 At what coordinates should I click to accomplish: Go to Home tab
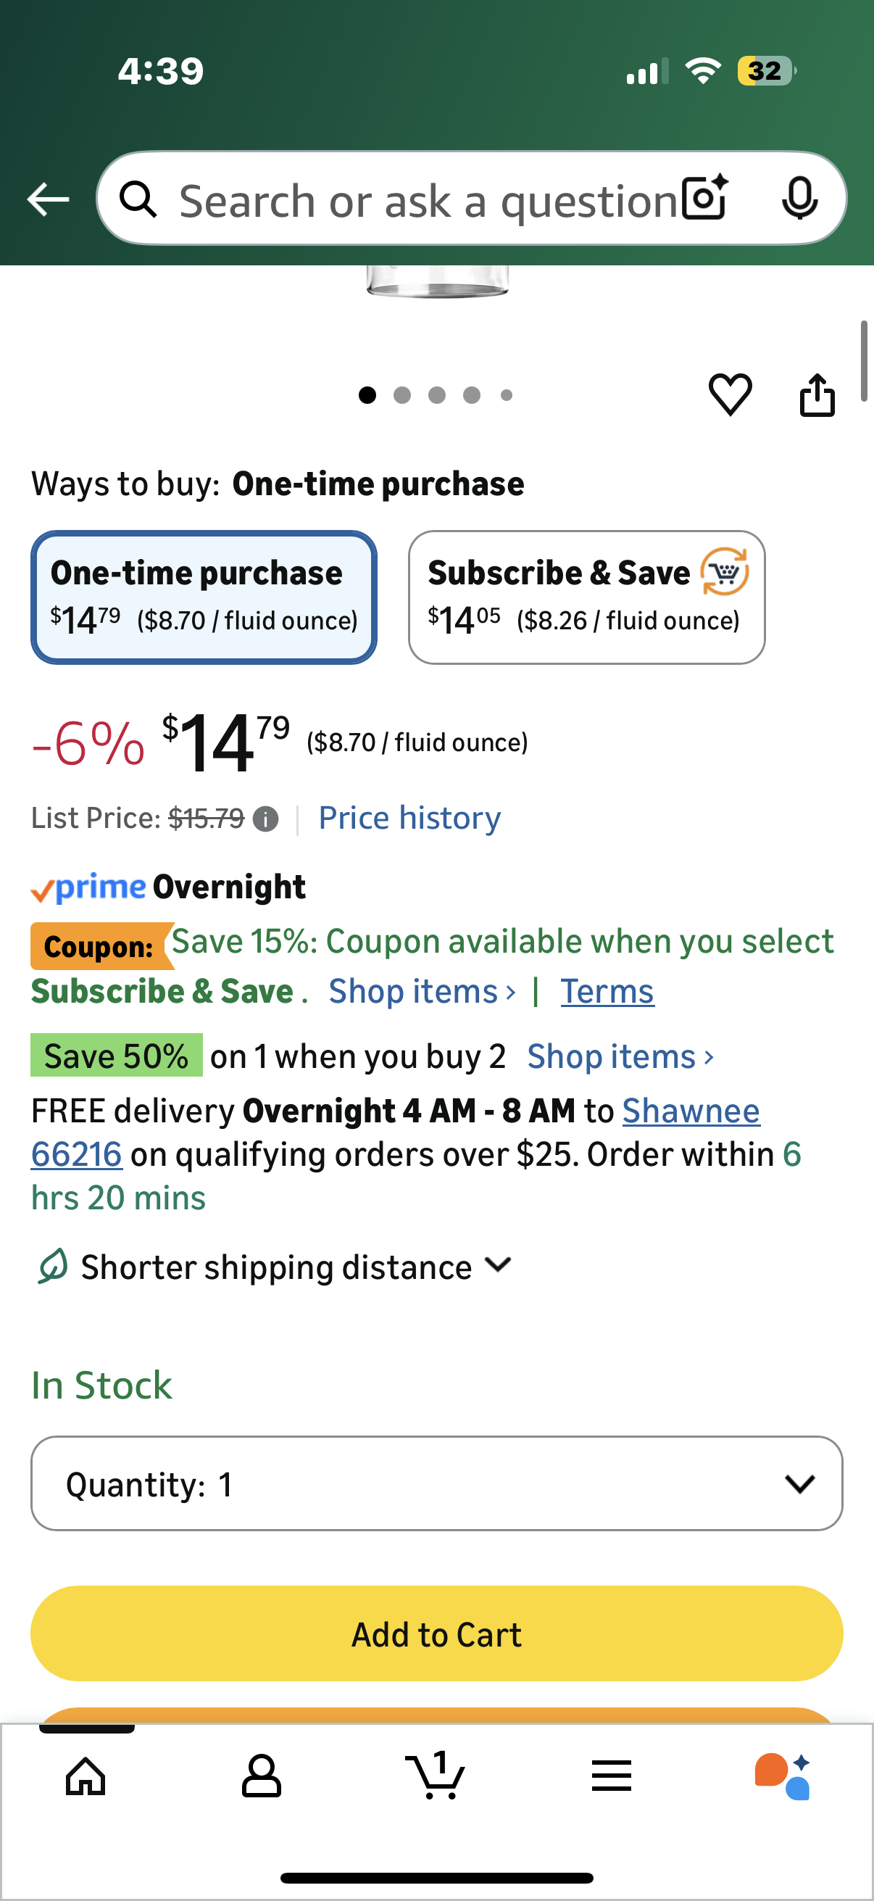[86, 1775]
